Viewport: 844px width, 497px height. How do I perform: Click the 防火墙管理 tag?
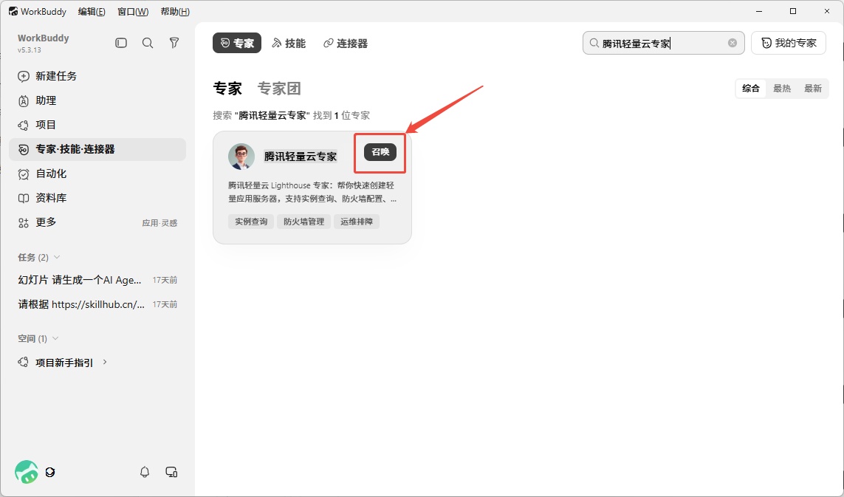click(304, 222)
